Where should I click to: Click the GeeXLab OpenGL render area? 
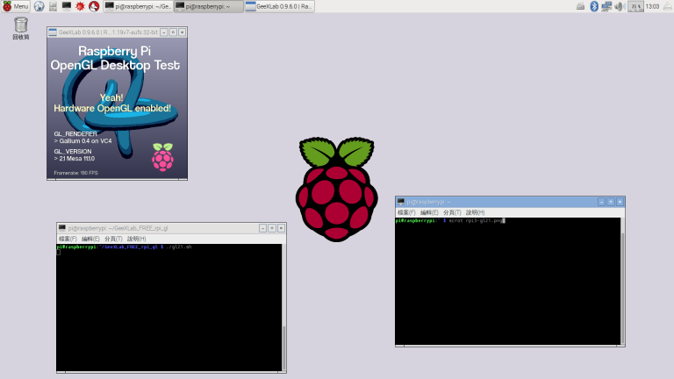117,108
